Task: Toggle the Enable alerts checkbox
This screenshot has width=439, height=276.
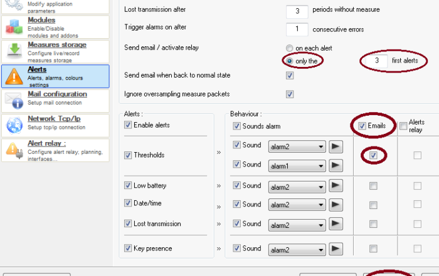Action: [x=128, y=125]
